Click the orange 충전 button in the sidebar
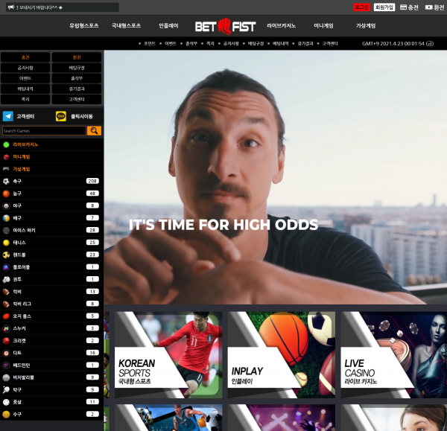This screenshot has width=447, height=431. click(x=25, y=57)
